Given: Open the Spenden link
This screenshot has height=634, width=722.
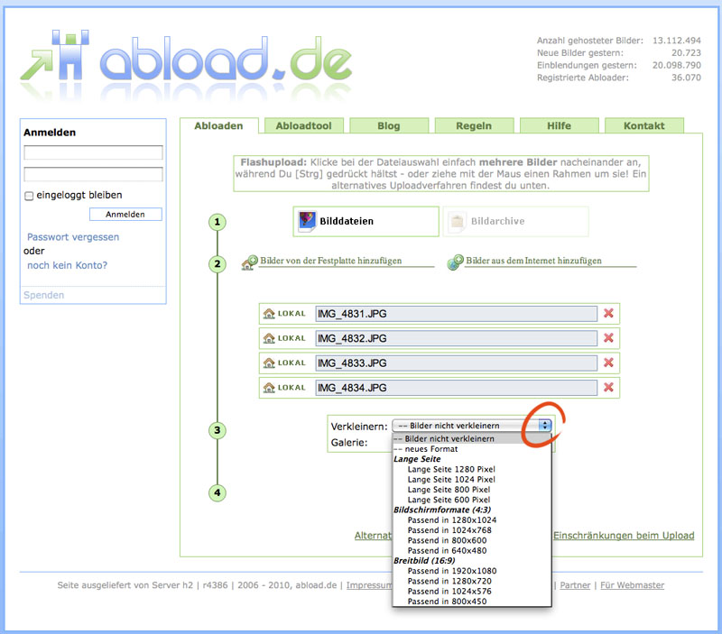Looking at the screenshot, I should [43, 295].
